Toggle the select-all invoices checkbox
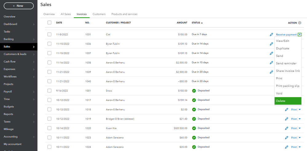The height and width of the screenshot is (151, 307). click(50, 22)
